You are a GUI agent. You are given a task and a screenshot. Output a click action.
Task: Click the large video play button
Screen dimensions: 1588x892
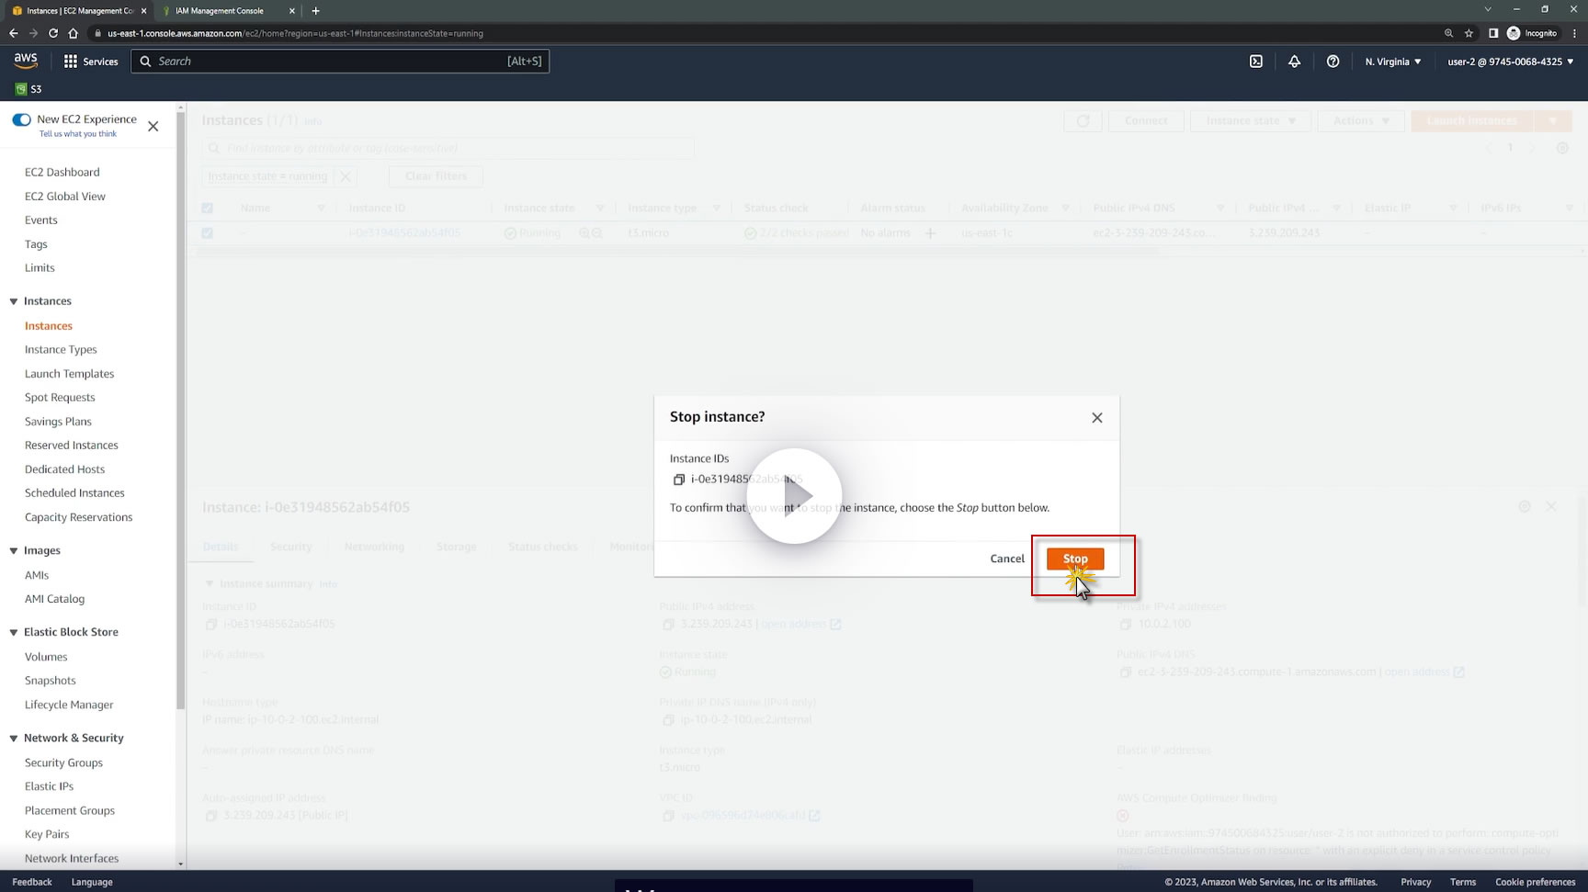click(794, 496)
